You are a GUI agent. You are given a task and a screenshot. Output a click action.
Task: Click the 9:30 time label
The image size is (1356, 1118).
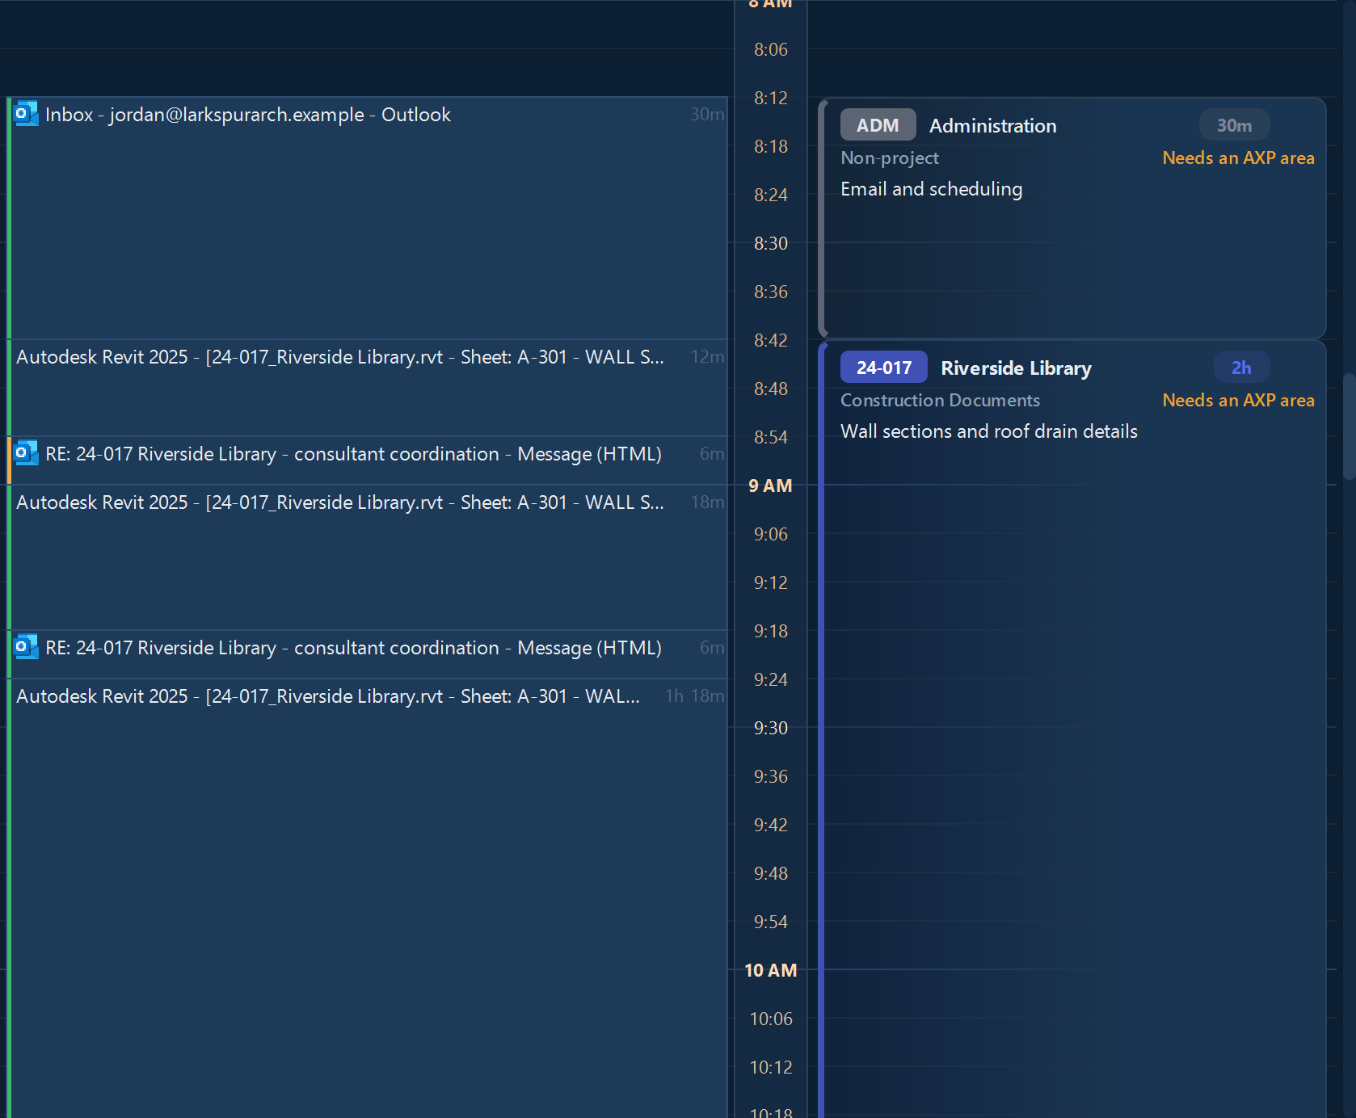click(770, 728)
